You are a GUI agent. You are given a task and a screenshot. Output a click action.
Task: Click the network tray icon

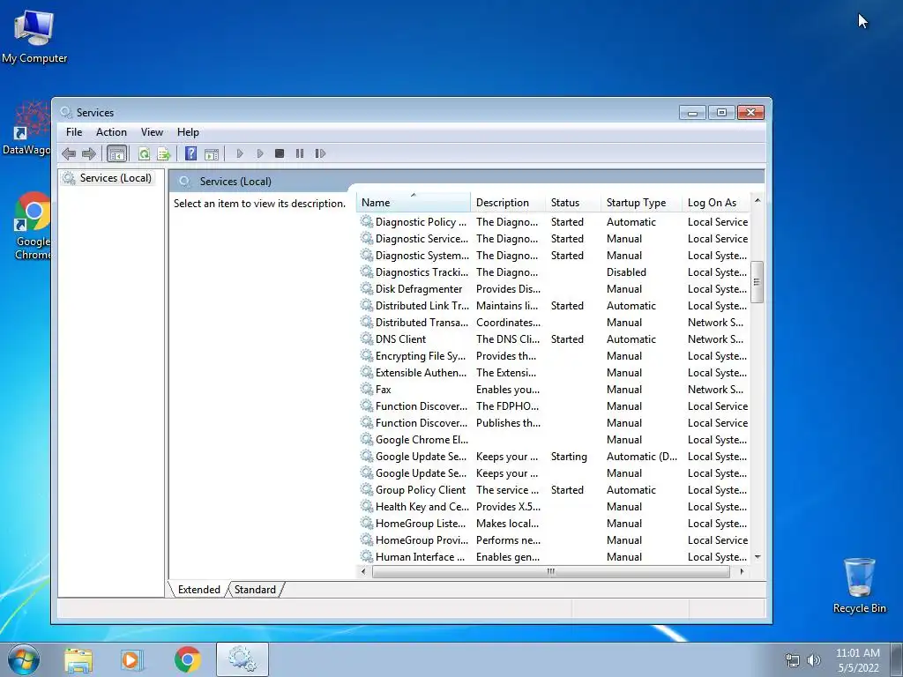tap(793, 660)
